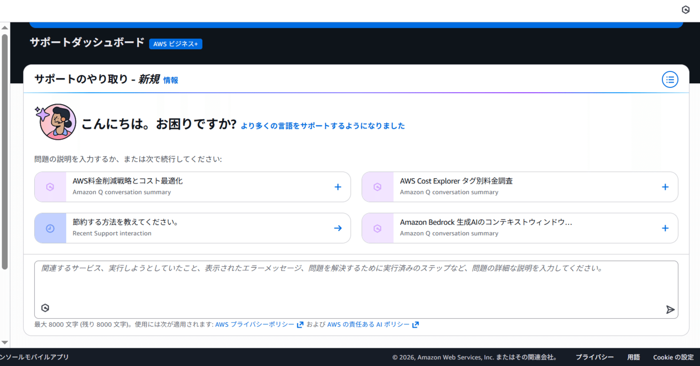Click the scrollbar up arrow
This screenshot has height=366, width=700.
(5, 27)
